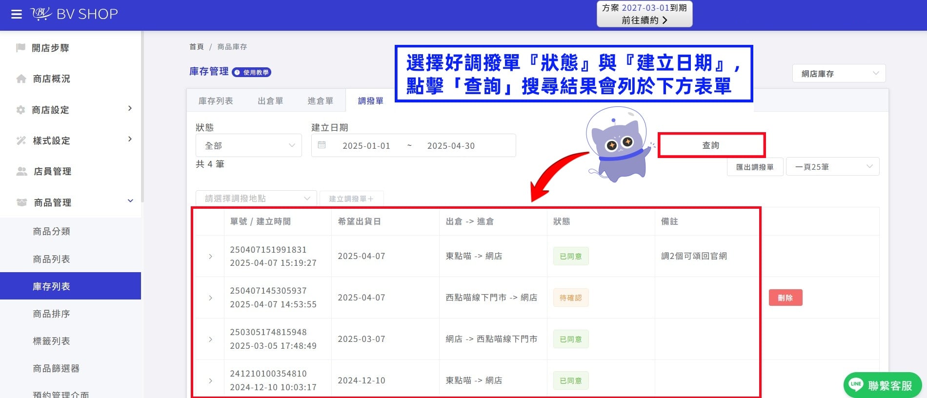Switch to the 進倉單 tab
Viewport: 927px width, 398px height.
[320, 100]
